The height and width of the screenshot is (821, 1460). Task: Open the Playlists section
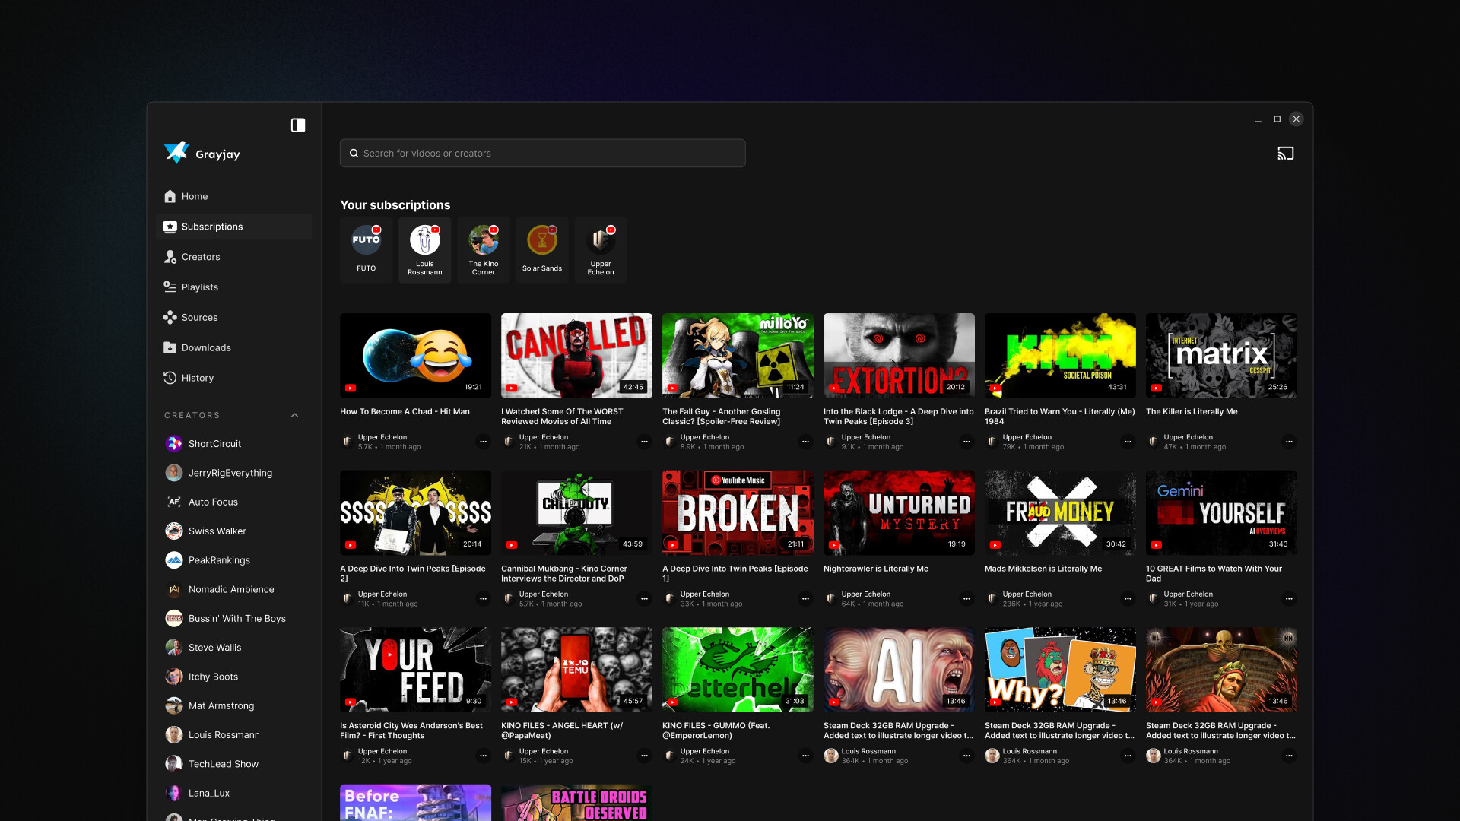pyautogui.click(x=199, y=287)
